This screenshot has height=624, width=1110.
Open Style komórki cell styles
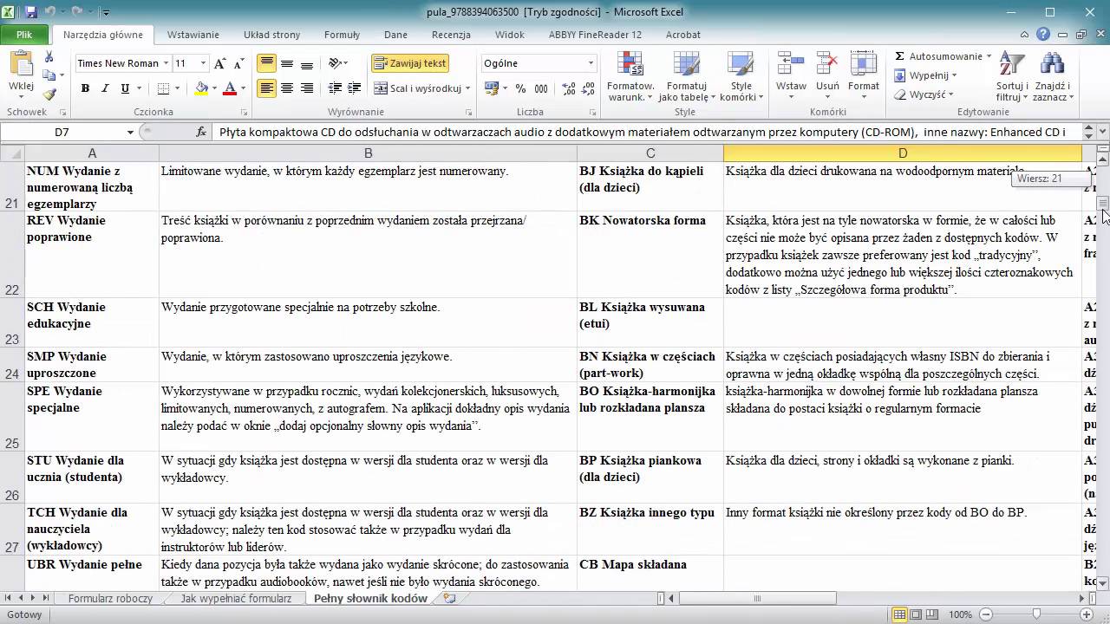click(741, 76)
